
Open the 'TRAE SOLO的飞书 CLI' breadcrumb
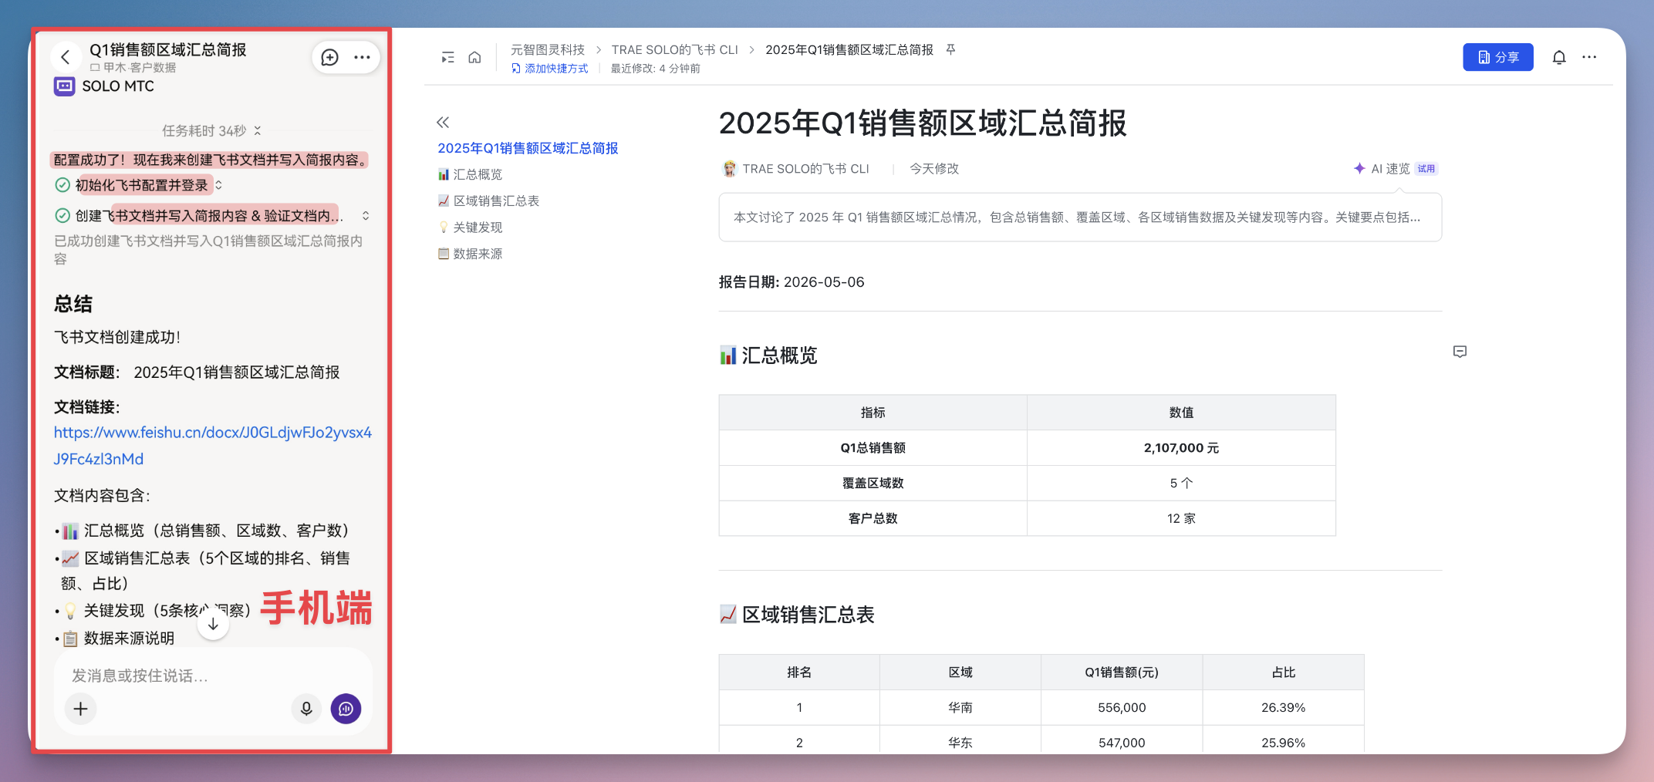[x=674, y=49]
